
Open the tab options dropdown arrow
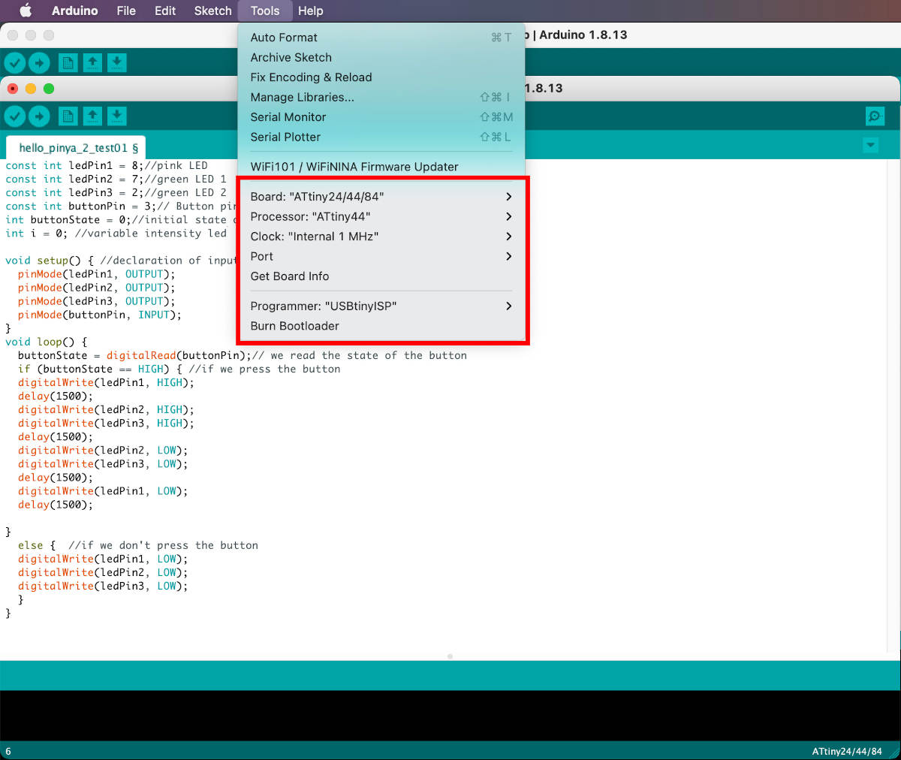coord(871,145)
